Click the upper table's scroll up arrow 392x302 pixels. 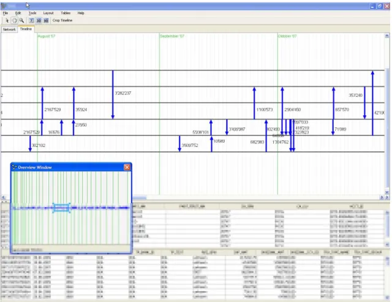[x=387, y=213]
